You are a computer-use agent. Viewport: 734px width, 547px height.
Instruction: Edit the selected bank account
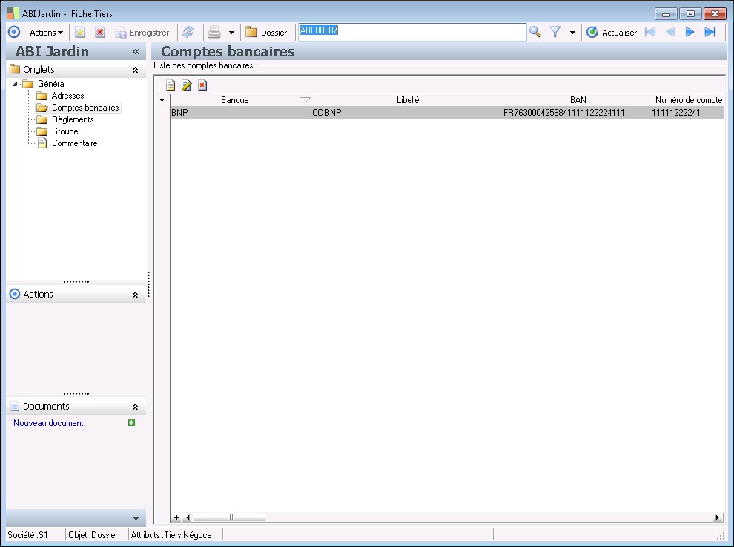pos(186,85)
